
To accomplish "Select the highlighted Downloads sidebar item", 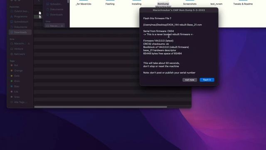I will 20,32.
